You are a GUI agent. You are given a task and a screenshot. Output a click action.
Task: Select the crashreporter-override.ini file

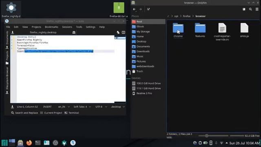click(x=222, y=32)
